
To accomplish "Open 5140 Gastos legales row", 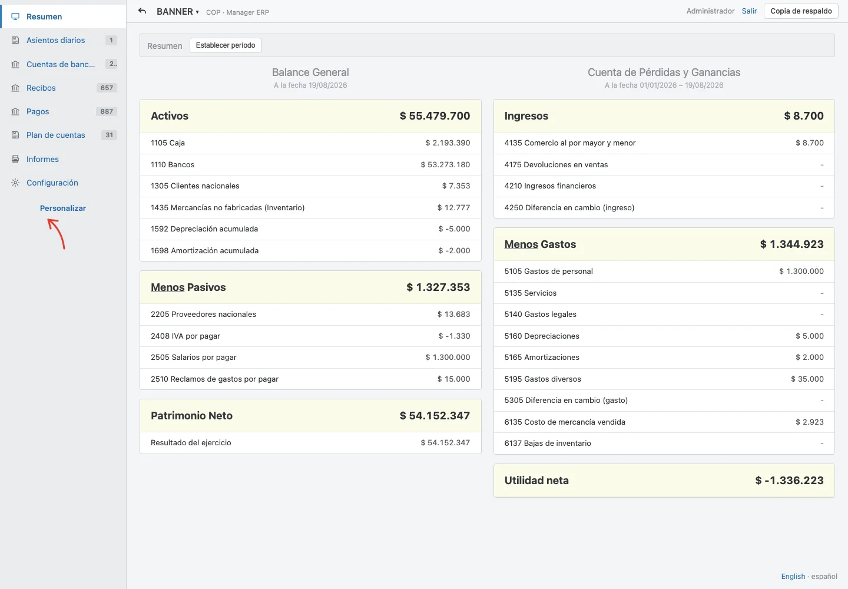I will click(x=664, y=315).
